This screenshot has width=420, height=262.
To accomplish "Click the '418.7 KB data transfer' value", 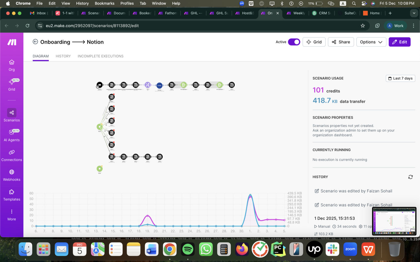I will [x=339, y=101].
